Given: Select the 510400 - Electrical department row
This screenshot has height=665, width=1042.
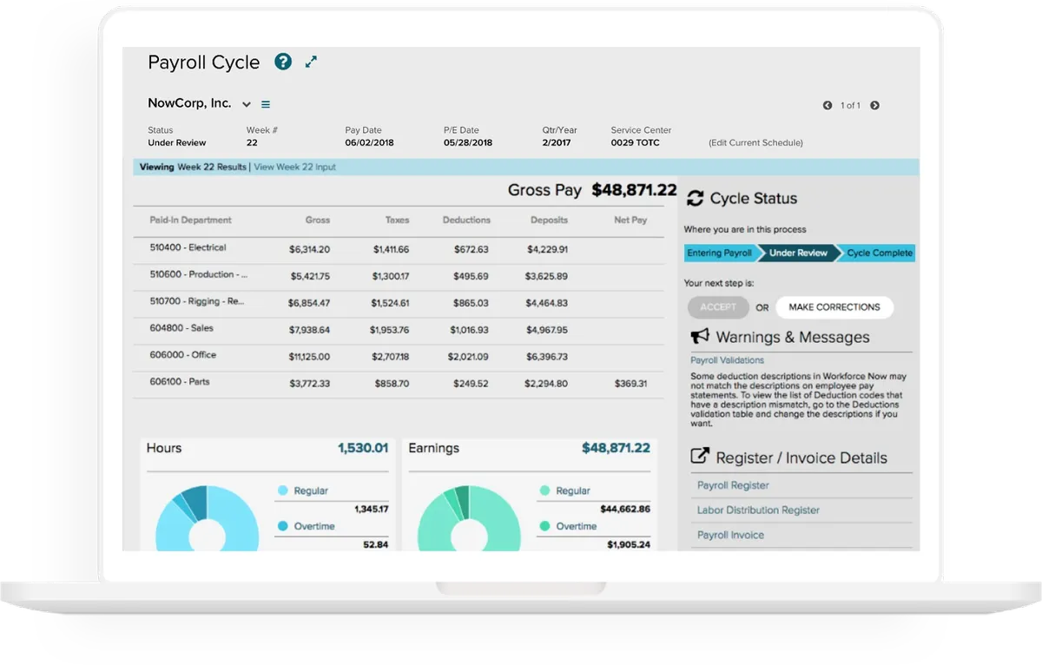Looking at the screenshot, I should [399, 250].
